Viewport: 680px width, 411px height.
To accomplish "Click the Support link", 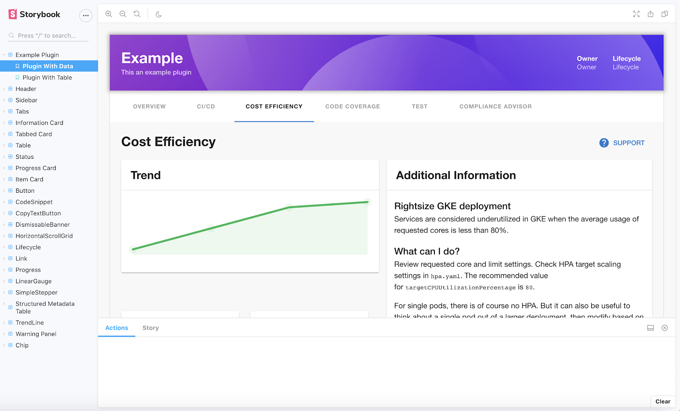I will click(622, 143).
